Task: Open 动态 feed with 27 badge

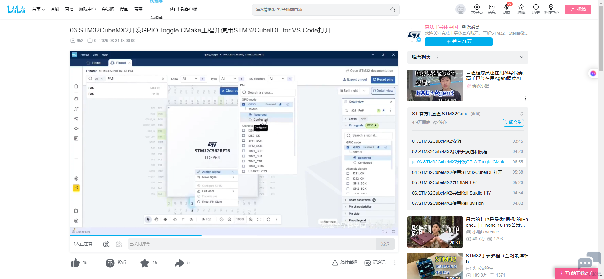Action: (x=507, y=9)
